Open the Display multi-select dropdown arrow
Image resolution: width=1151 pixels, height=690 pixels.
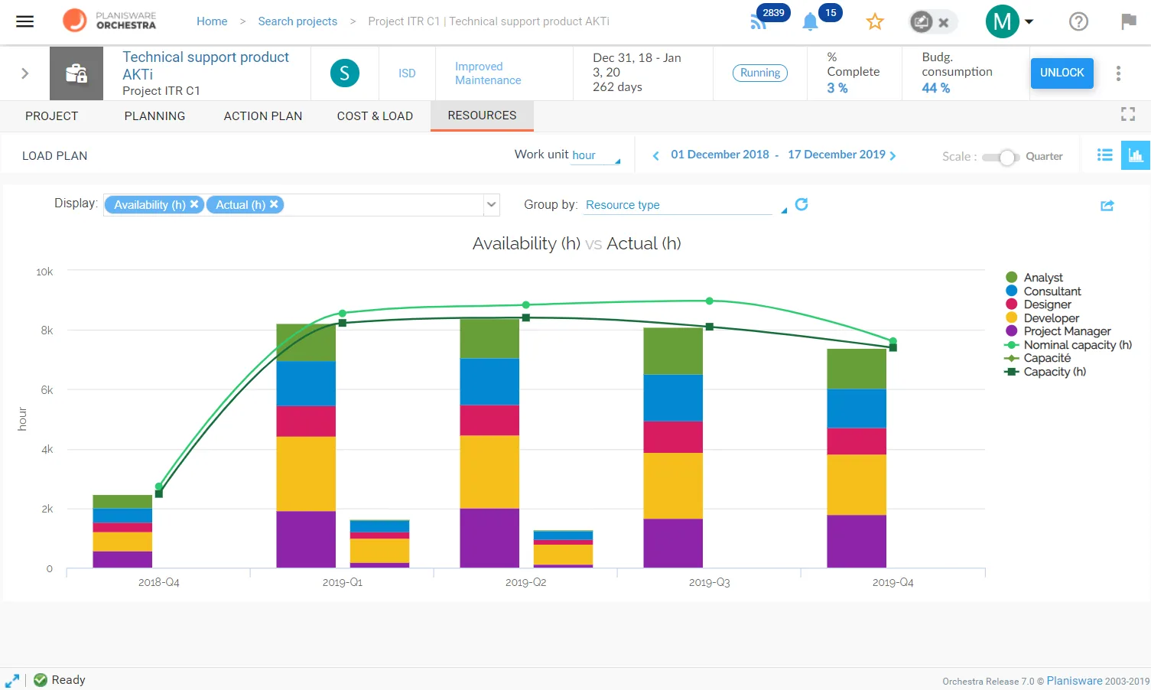click(x=492, y=204)
